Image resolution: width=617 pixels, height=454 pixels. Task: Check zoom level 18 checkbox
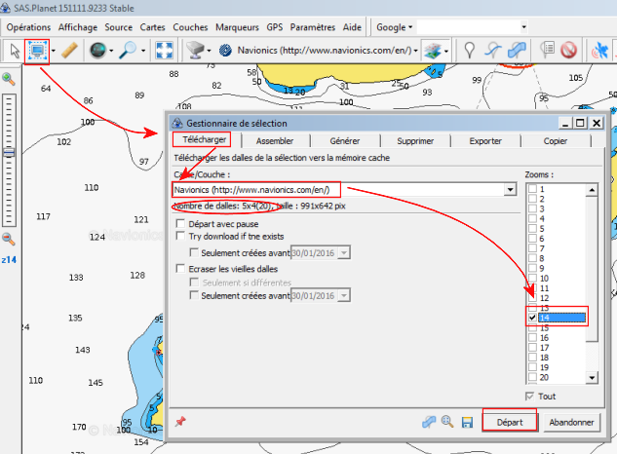click(x=532, y=357)
